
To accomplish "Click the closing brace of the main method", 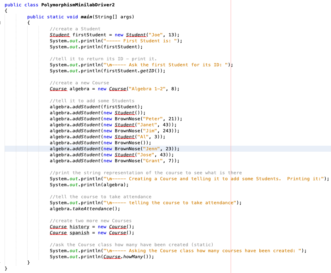I will click(28, 262).
